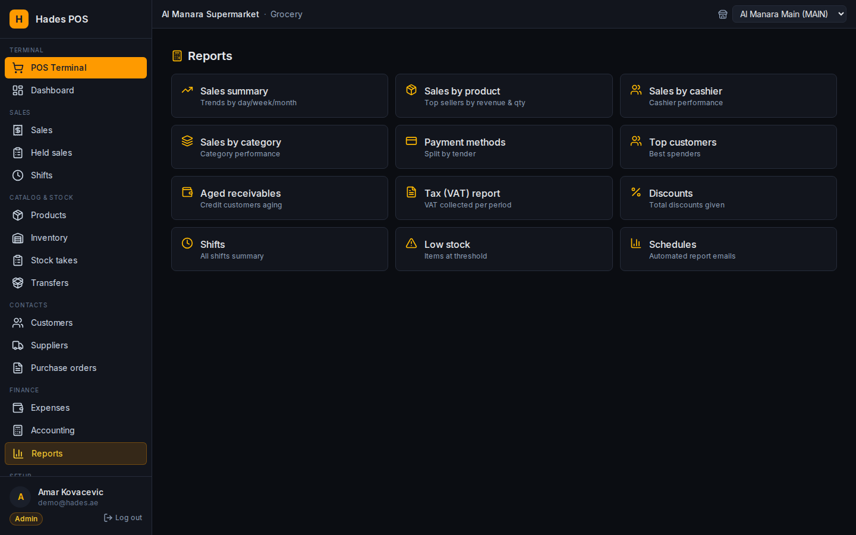Click the Reports bar chart sidebar icon

pos(18,454)
